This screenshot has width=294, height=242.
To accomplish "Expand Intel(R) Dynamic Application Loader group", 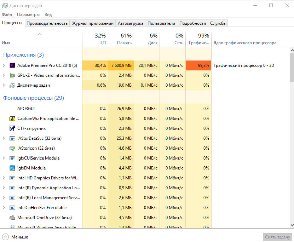I will [4, 188].
